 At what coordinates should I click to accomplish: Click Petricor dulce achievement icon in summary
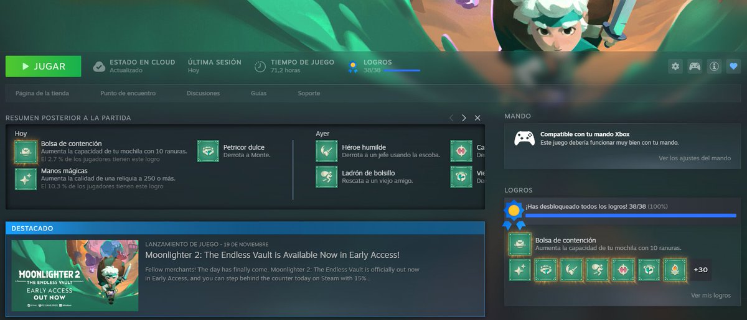click(208, 151)
